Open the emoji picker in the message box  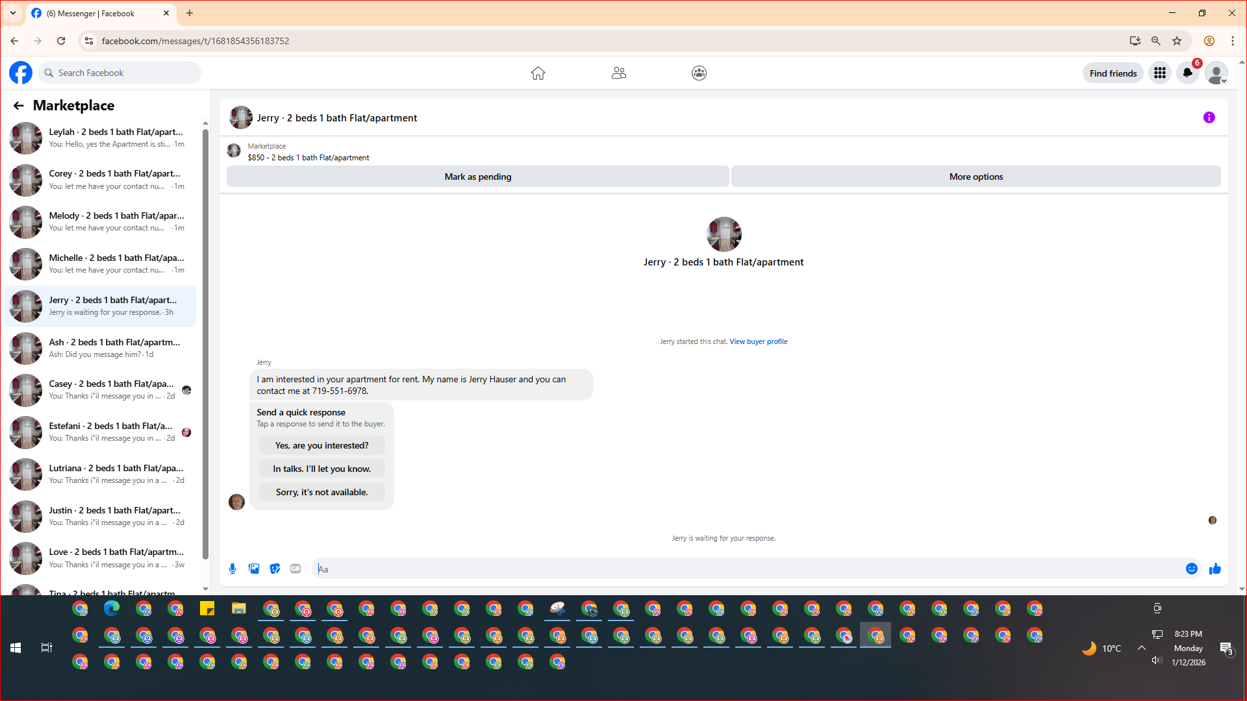click(x=1191, y=569)
